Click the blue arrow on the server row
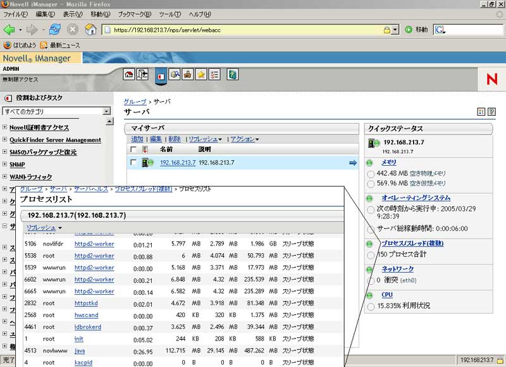 pos(353,163)
